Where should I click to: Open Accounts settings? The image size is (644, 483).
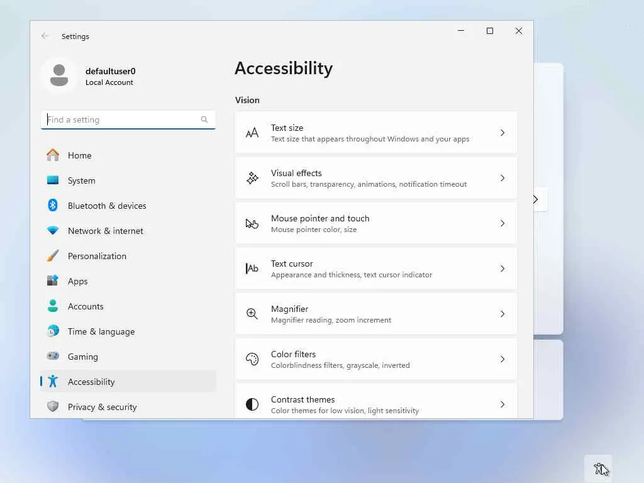pos(128,306)
